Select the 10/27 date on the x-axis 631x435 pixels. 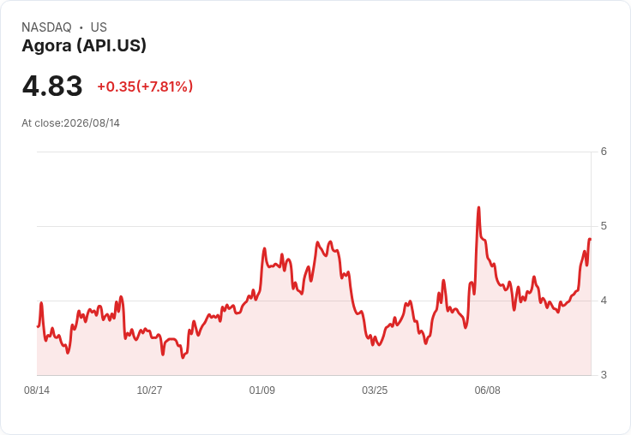(149, 390)
